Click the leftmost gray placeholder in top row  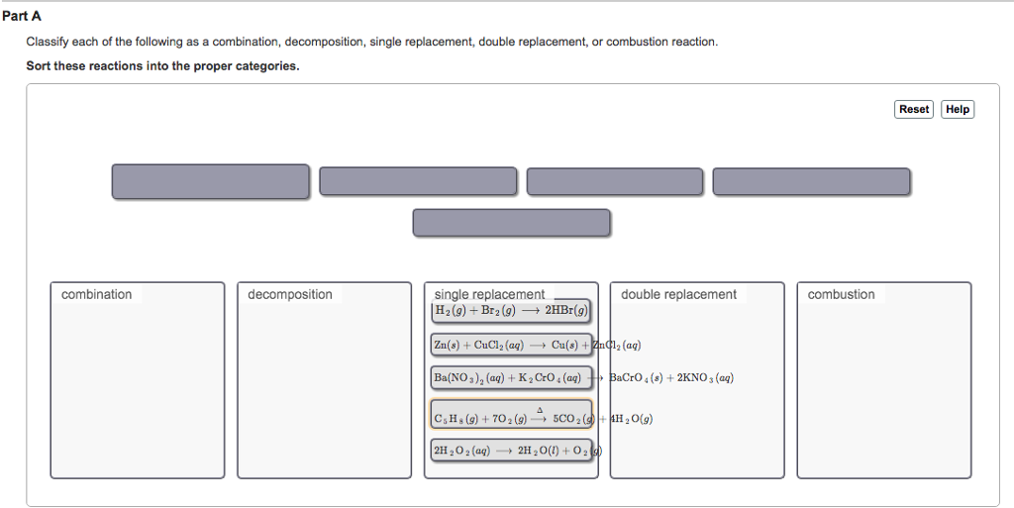coord(210,181)
